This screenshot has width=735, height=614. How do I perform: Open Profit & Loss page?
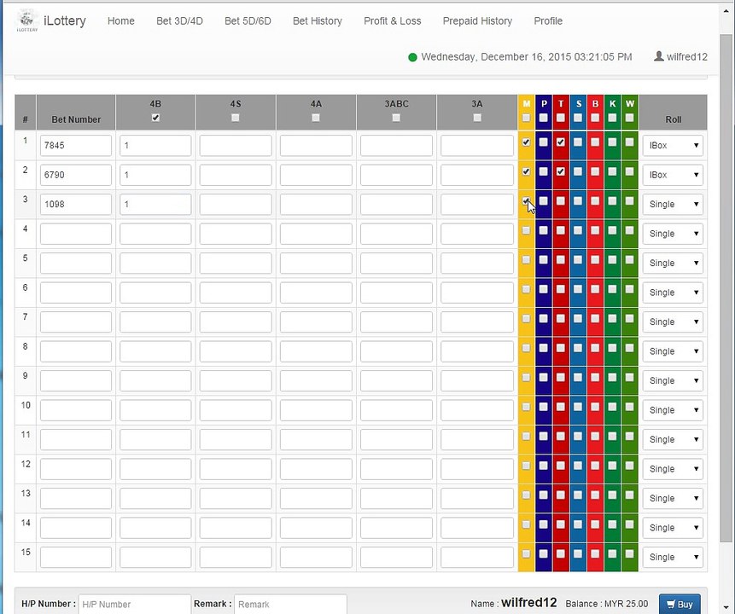click(393, 21)
